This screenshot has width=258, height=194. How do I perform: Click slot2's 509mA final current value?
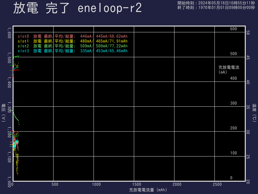(x=86, y=46)
